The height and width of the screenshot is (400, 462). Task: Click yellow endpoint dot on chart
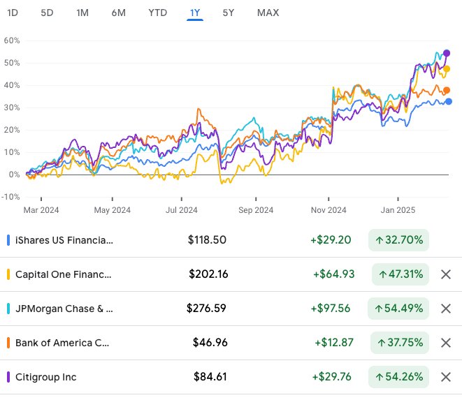coord(447,69)
